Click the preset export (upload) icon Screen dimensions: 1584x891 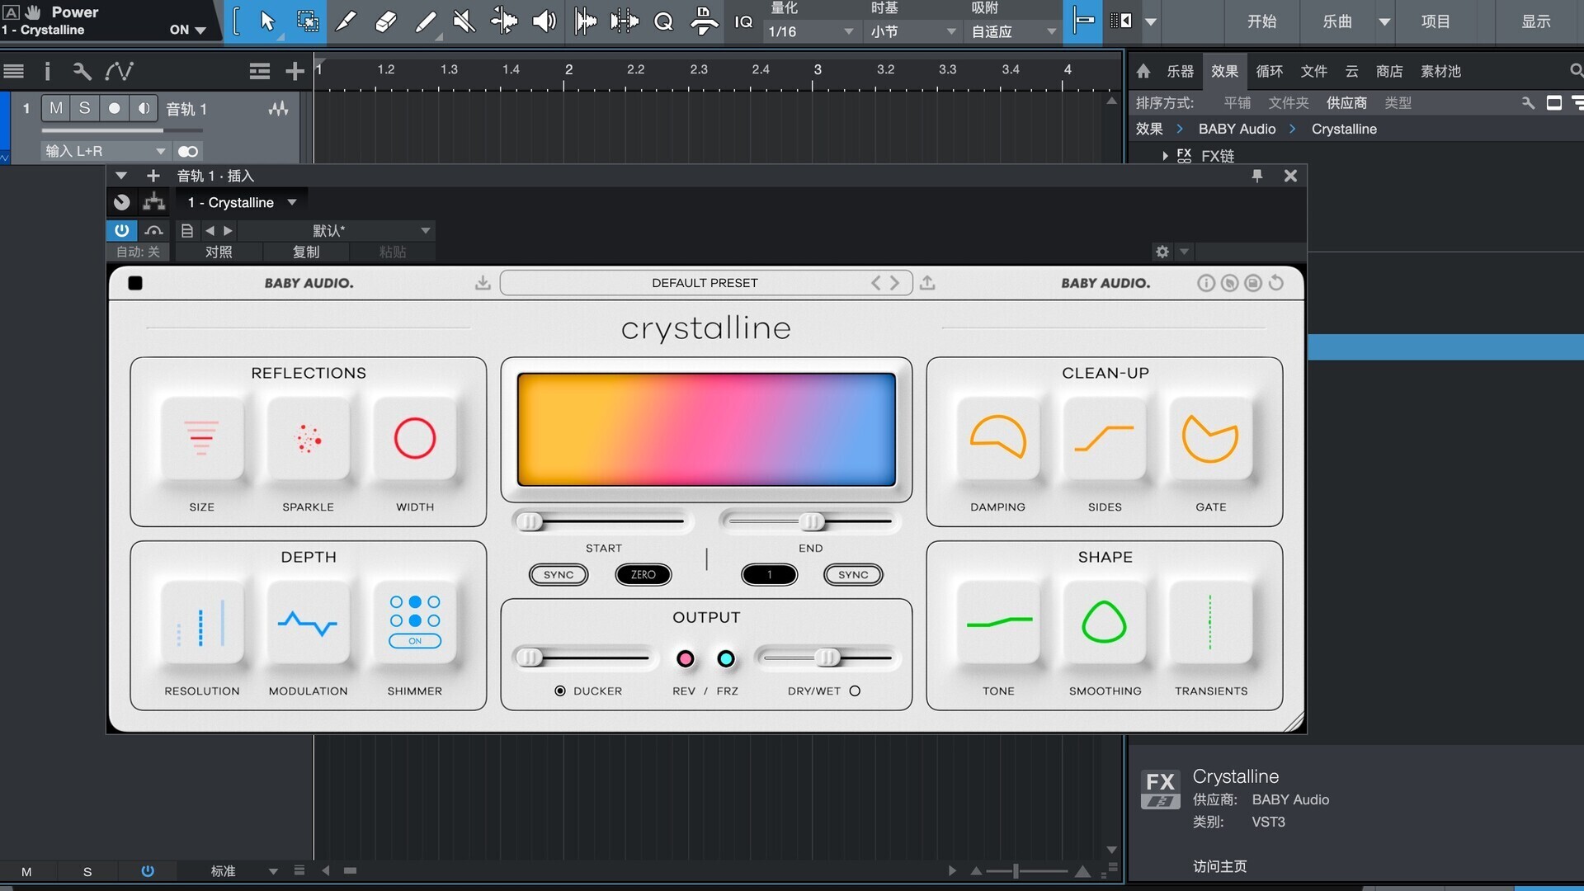tap(927, 283)
